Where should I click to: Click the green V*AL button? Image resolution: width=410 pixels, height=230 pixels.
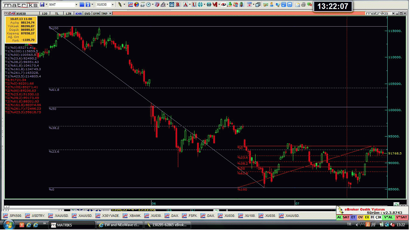click(x=388, y=217)
